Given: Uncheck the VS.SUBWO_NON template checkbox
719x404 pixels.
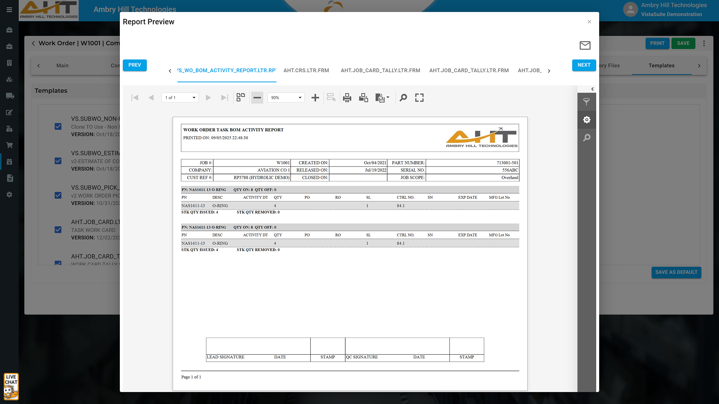Looking at the screenshot, I should click(58, 126).
